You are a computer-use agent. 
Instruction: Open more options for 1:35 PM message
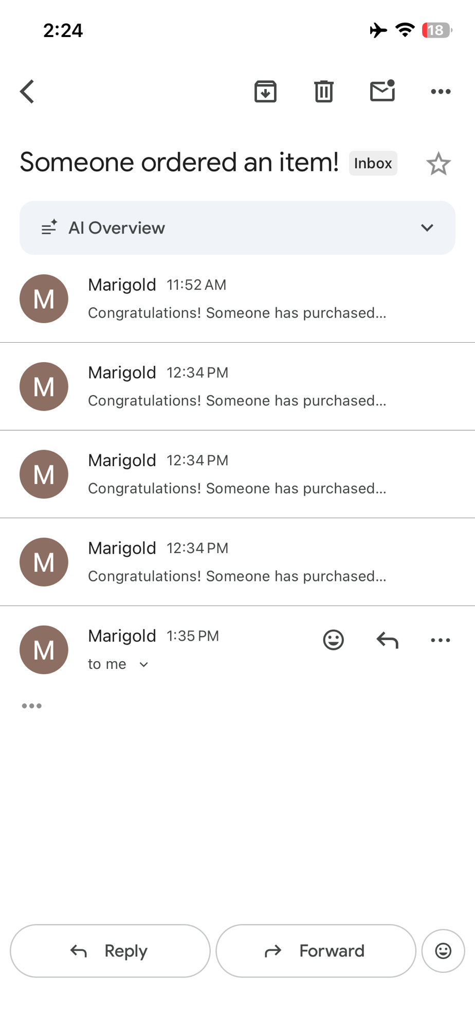(x=441, y=640)
